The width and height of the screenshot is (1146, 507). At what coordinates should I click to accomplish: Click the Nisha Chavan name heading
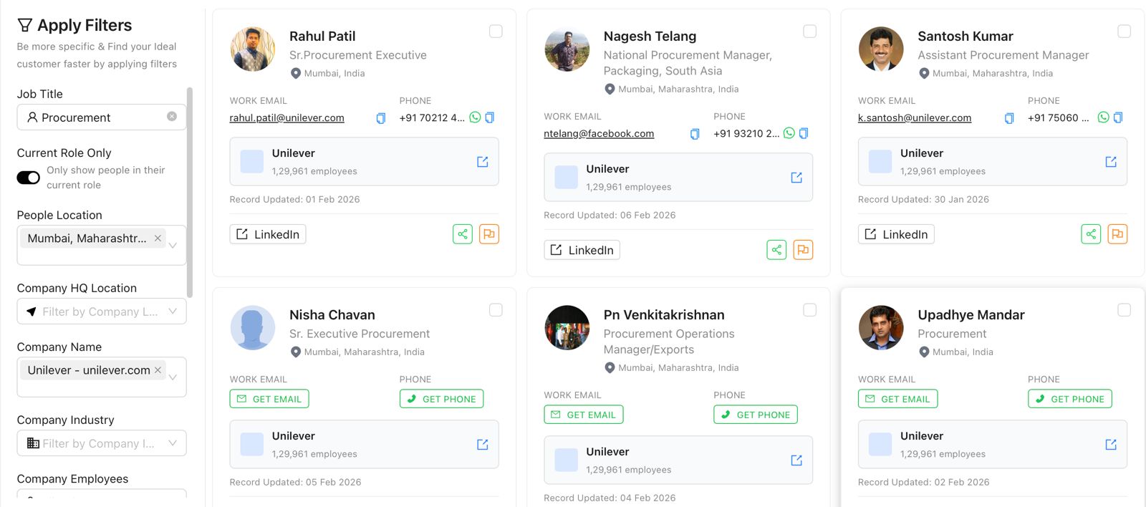332,315
